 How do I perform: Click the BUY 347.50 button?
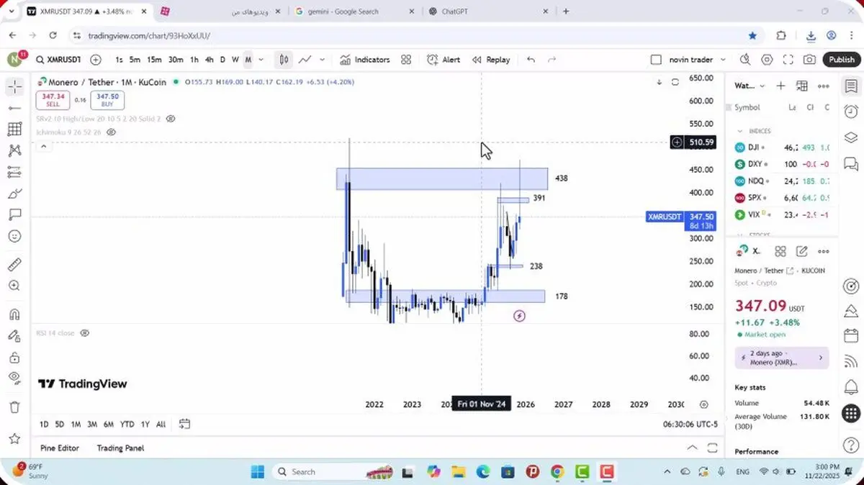coord(107,100)
